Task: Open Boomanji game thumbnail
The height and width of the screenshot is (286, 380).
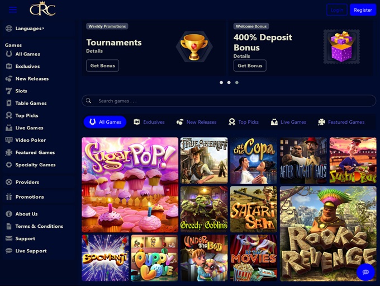Action: 105,258
